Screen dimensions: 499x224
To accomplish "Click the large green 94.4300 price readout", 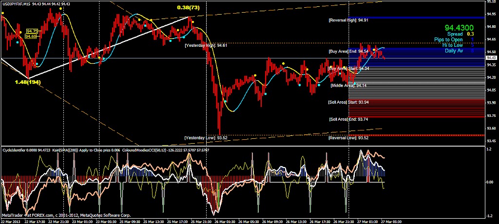I will point(459,28).
